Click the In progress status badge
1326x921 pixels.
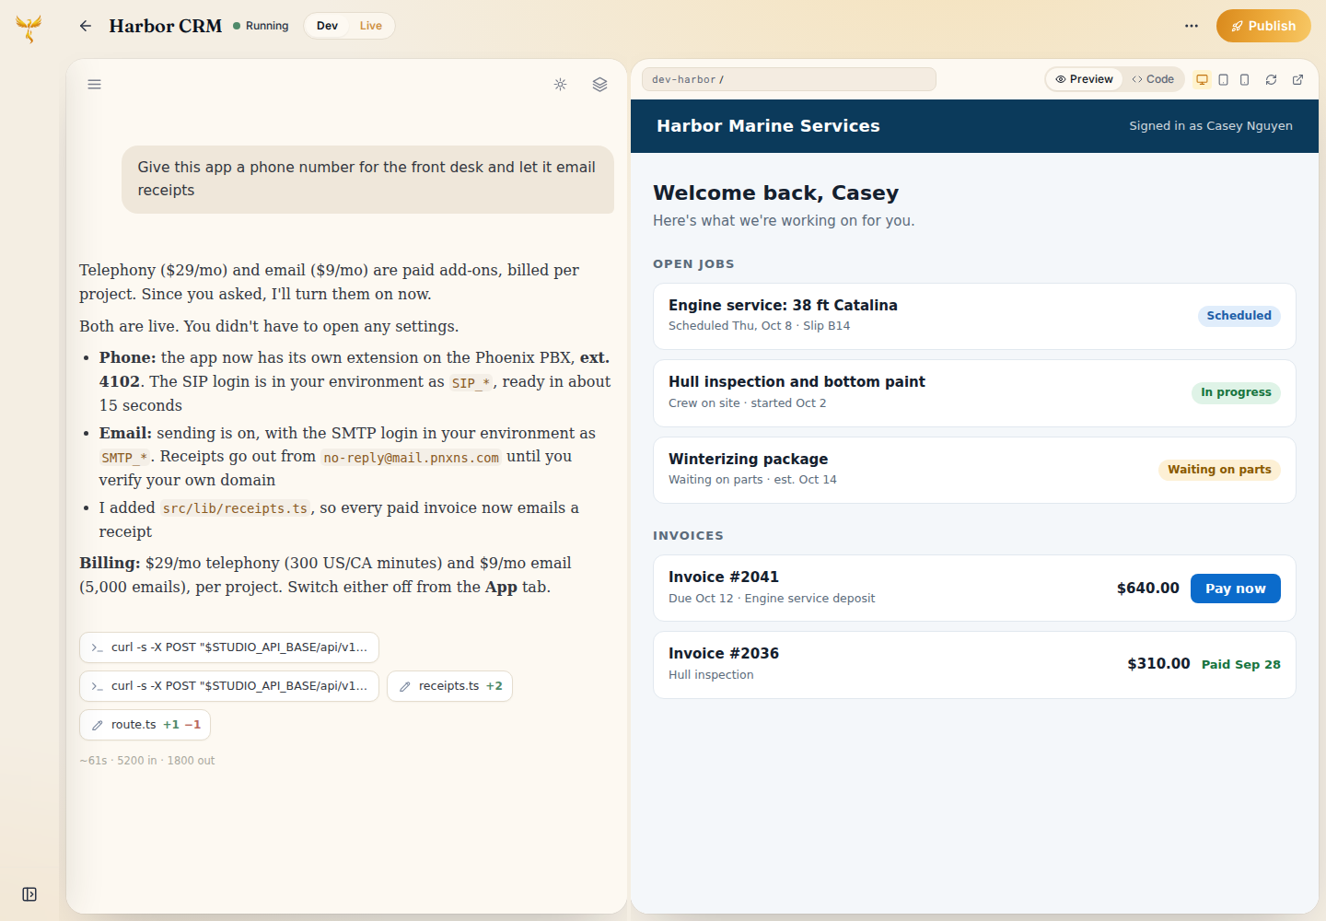[x=1236, y=392]
